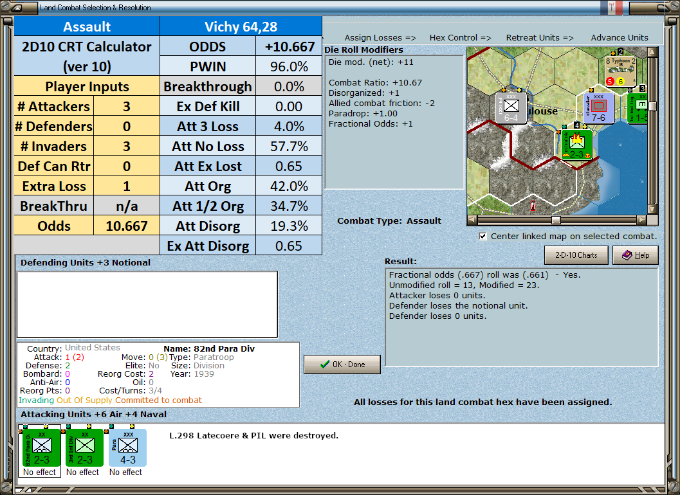Click the map scroll down arrow
The image size is (680, 495).
pyautogui.click(x=652, y=210)
